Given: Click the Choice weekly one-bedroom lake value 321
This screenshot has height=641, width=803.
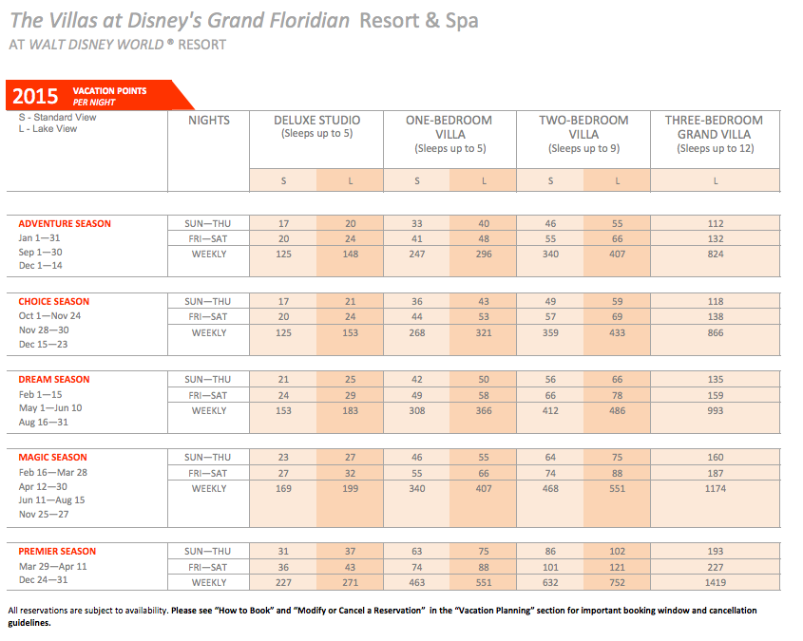Looking at the screenshot, I should coord(484,333).
